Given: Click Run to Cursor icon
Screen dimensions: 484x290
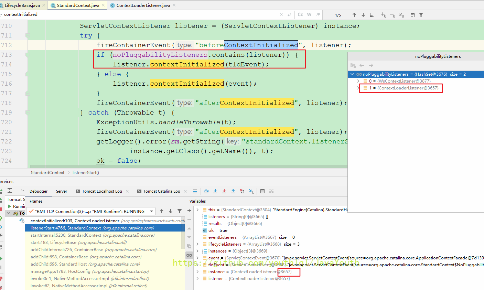Looking at the screenshot, I should coord(251,191).
